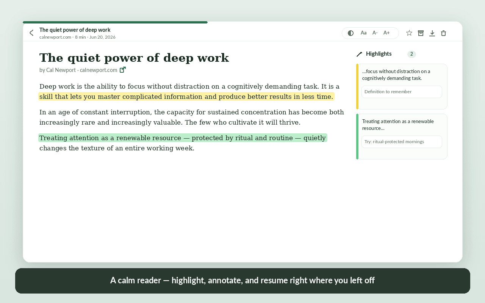
Task: Change typeface with the Aa button
Action: point(364,33)
